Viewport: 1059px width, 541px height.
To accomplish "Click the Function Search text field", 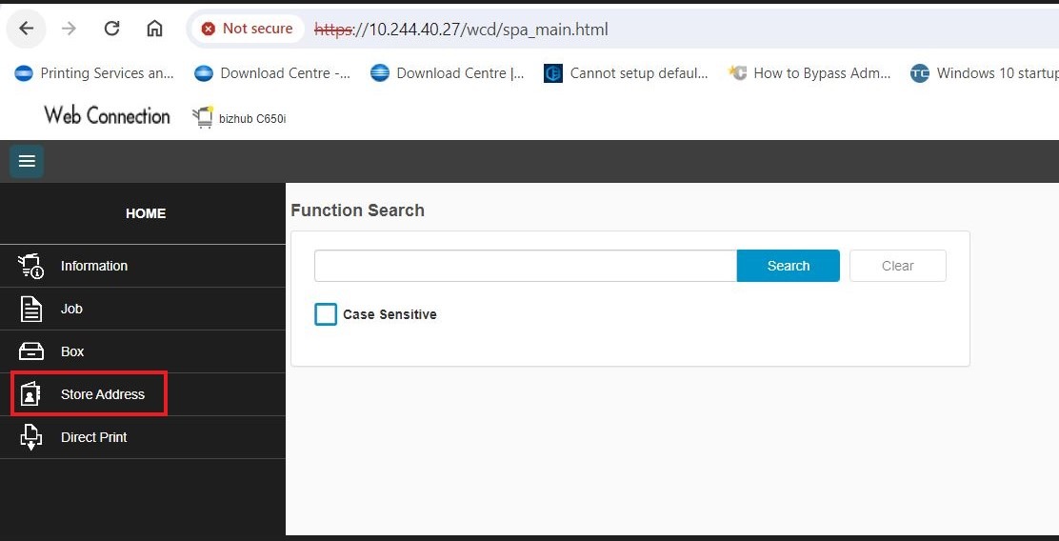I will tap(525, 266).
